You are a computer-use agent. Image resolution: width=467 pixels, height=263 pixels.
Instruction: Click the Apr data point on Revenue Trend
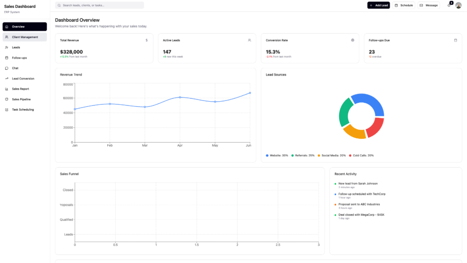(180, 97)
